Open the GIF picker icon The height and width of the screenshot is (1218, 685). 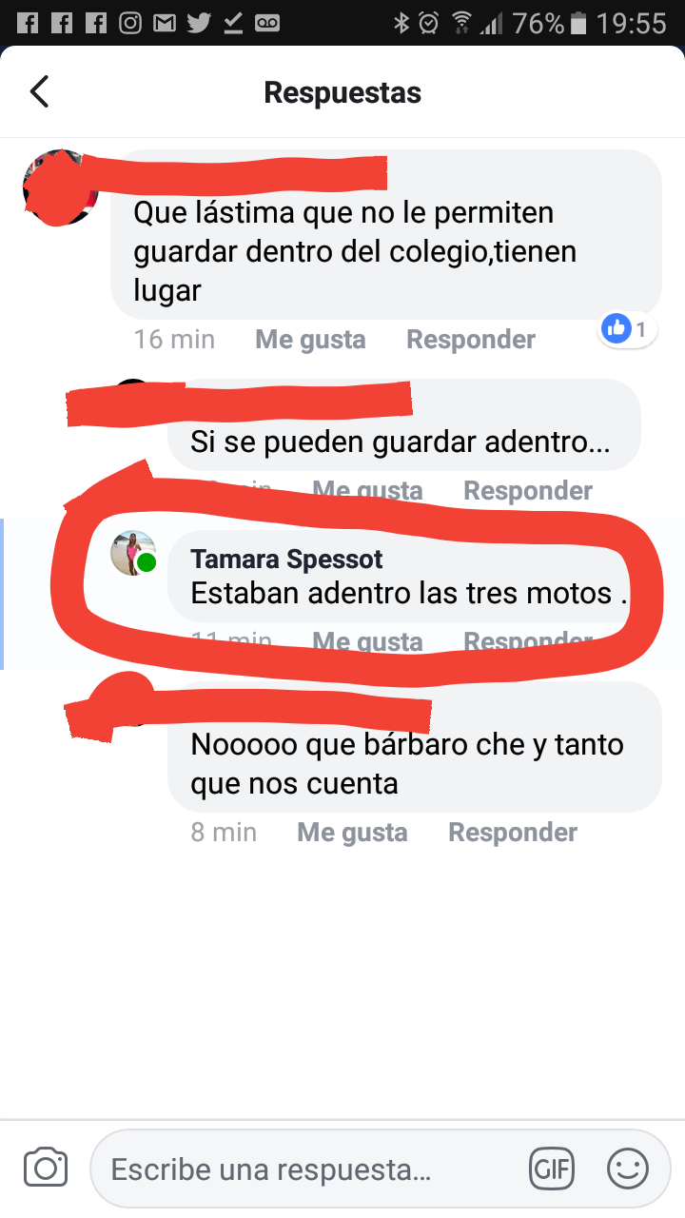(553, 1169)
